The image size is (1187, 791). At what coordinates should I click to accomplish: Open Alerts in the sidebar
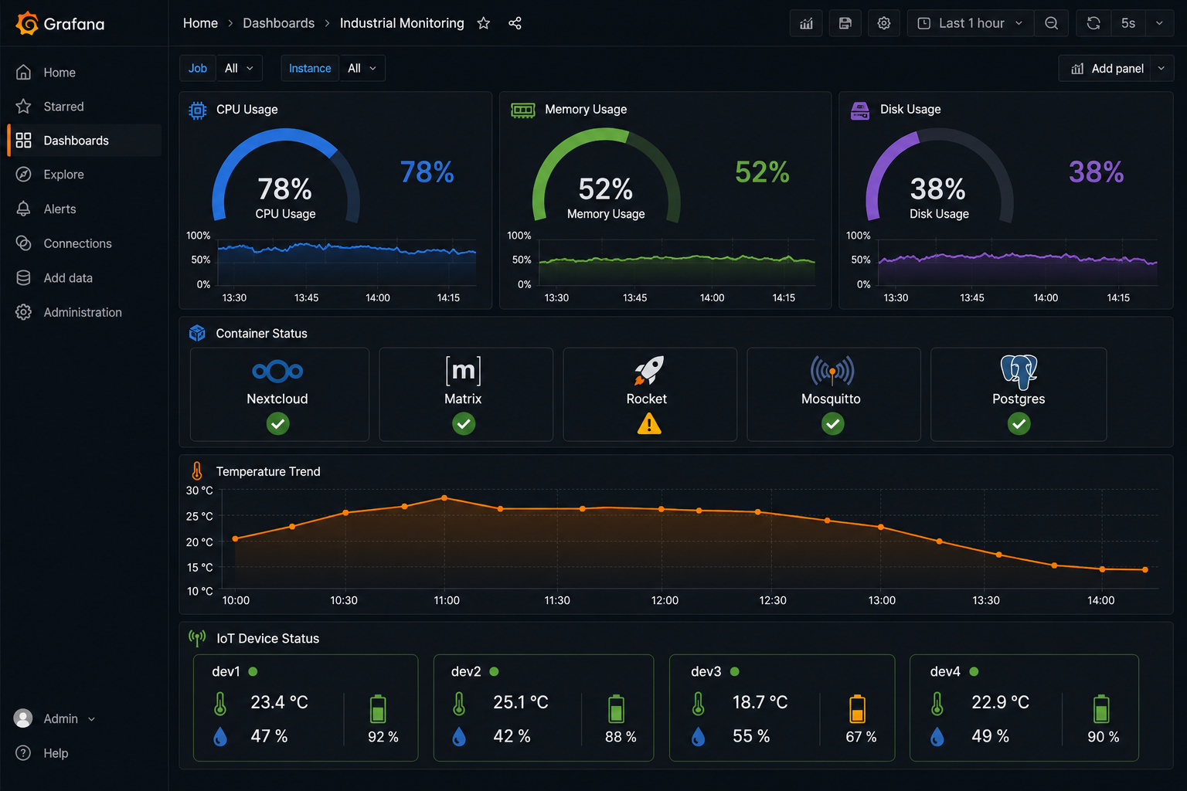[84, 209]
